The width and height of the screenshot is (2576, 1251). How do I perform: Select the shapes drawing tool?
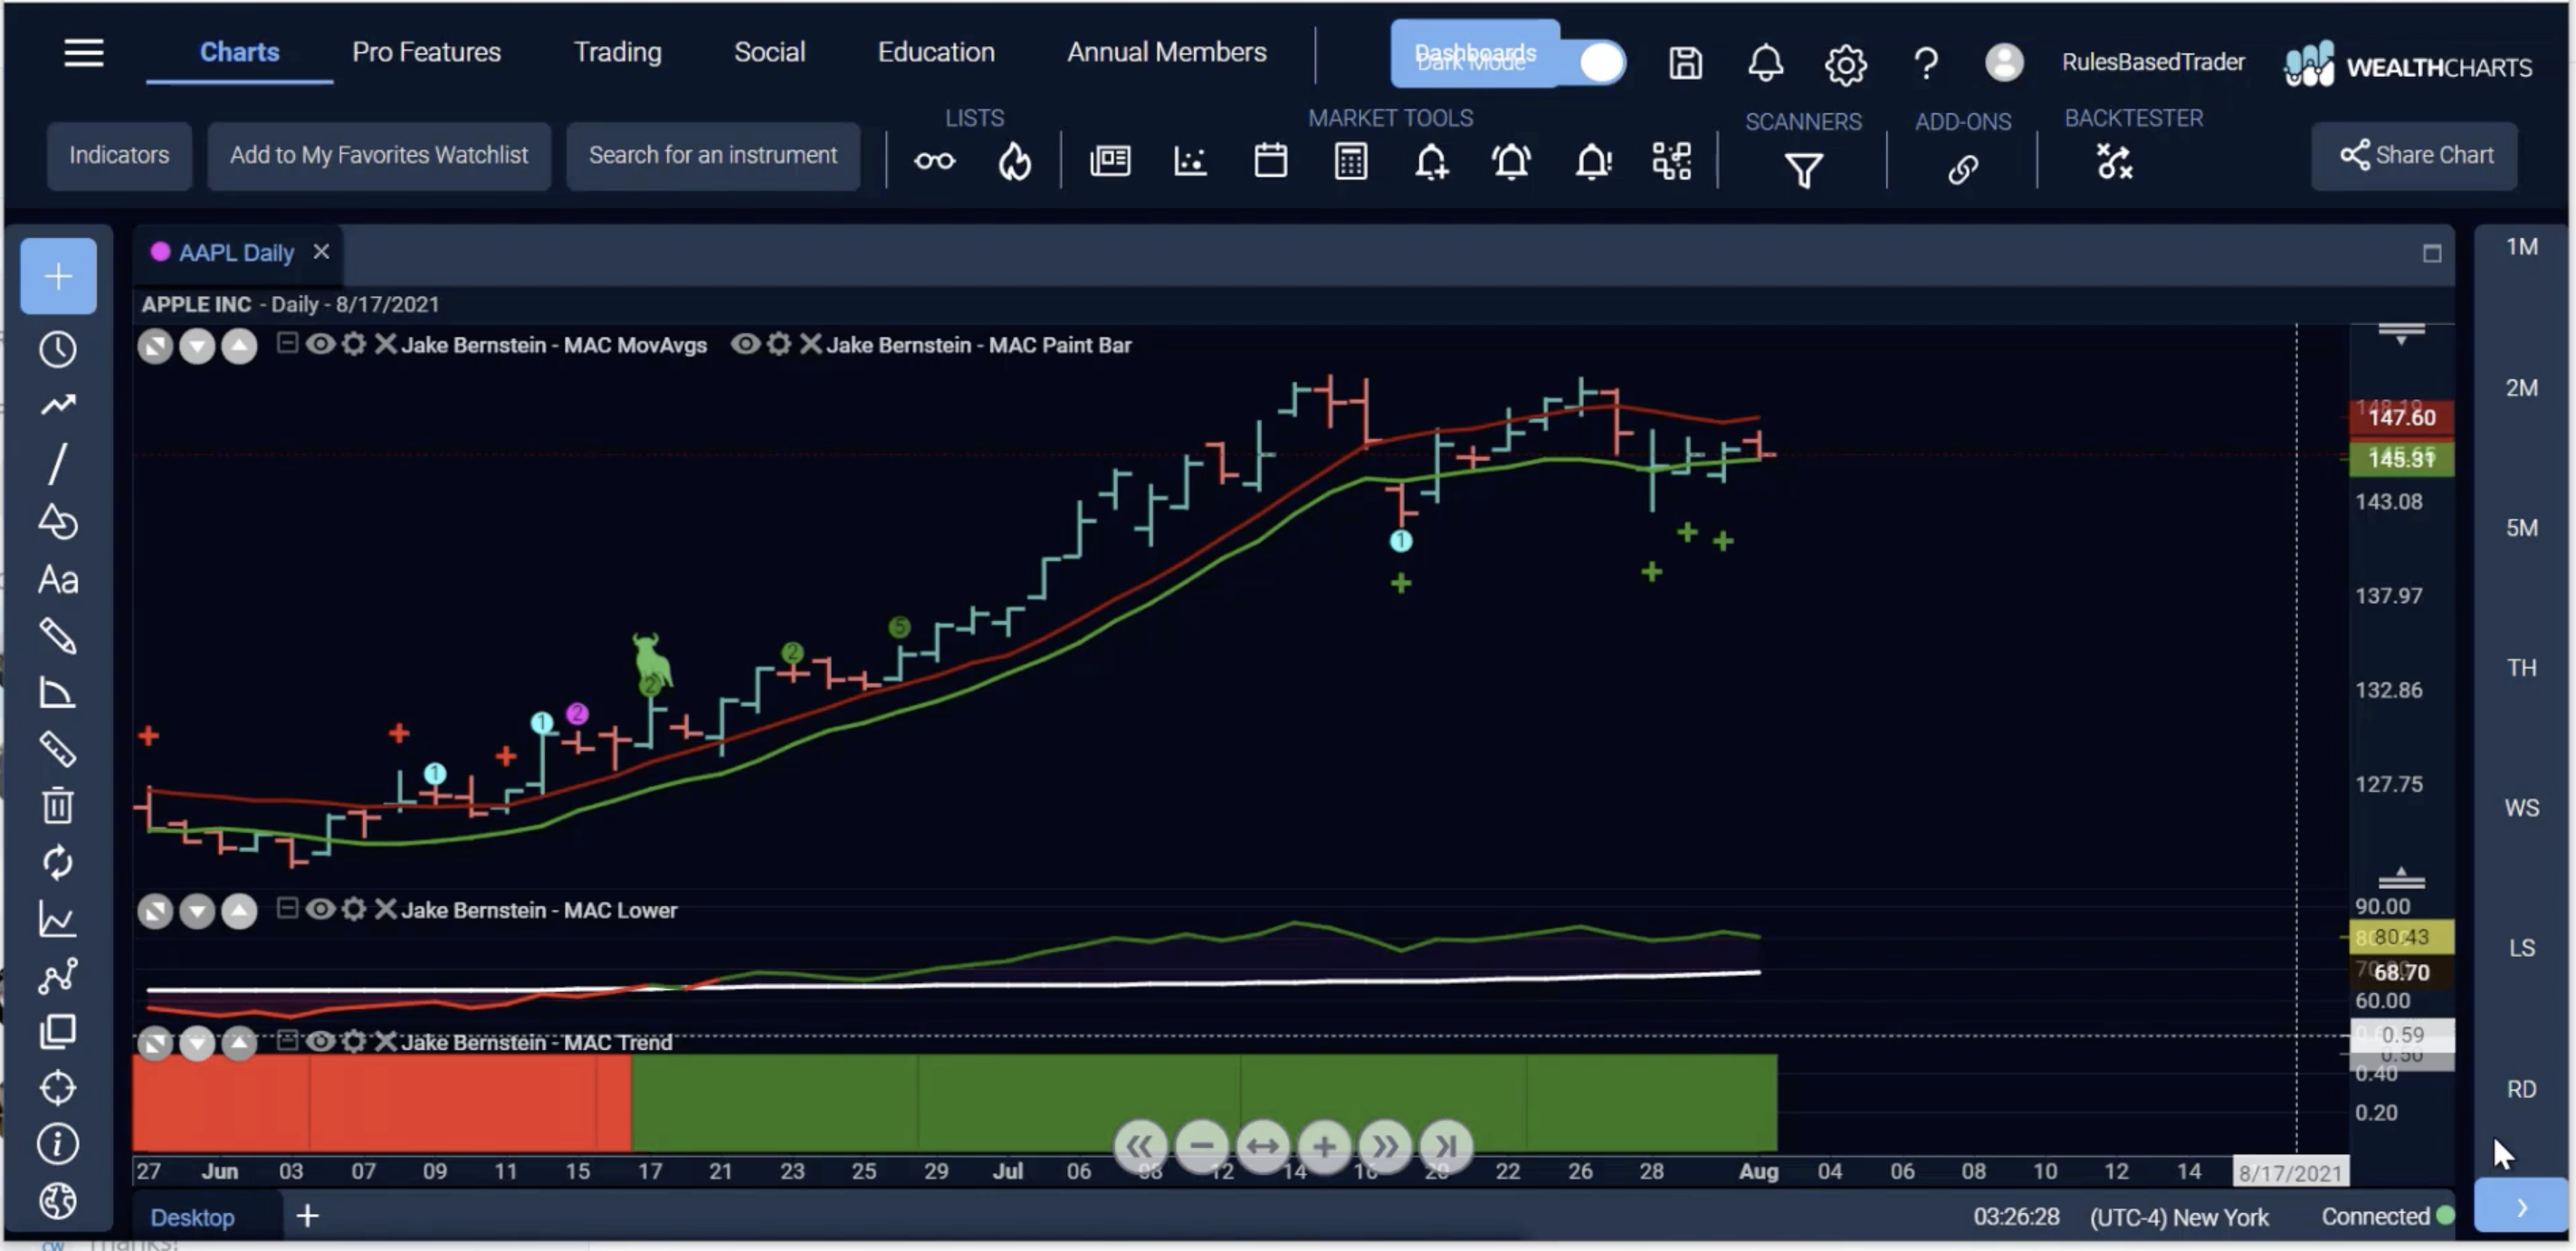pyautogui.click(x=58, y=522)
